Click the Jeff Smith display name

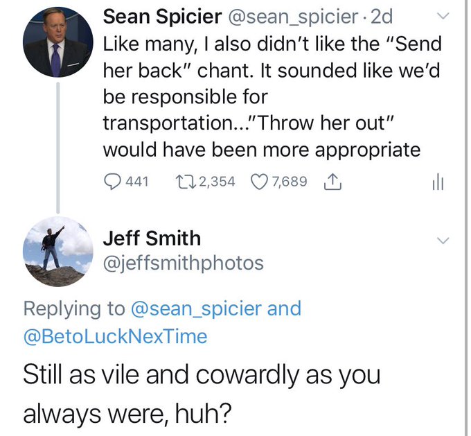point(152,238)
